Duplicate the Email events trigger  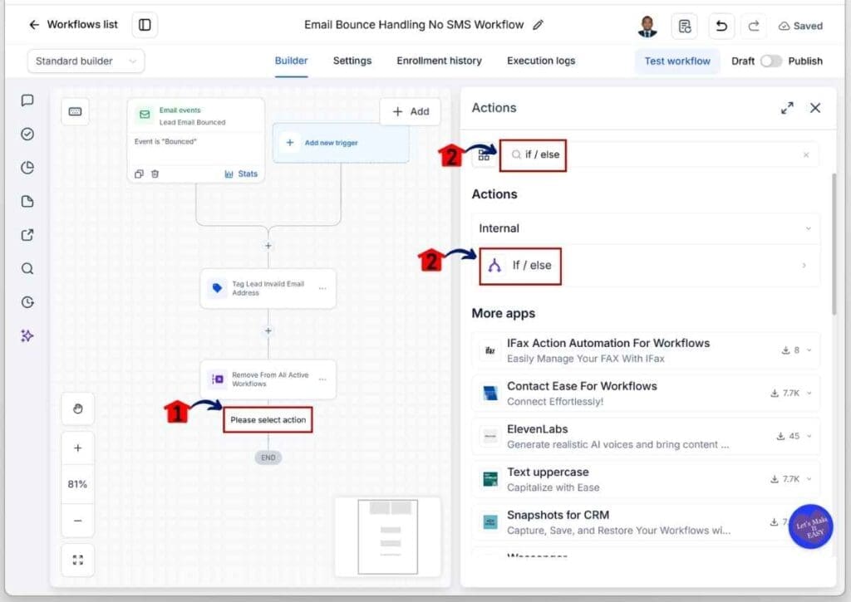139,174
